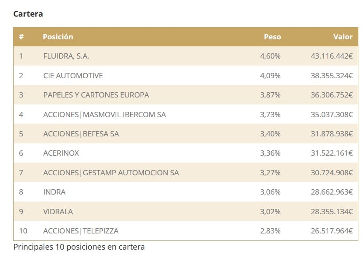Click PAPELES Y CARTONES EUROPA
Screen dimensions: 361x254
click(96, 95)
